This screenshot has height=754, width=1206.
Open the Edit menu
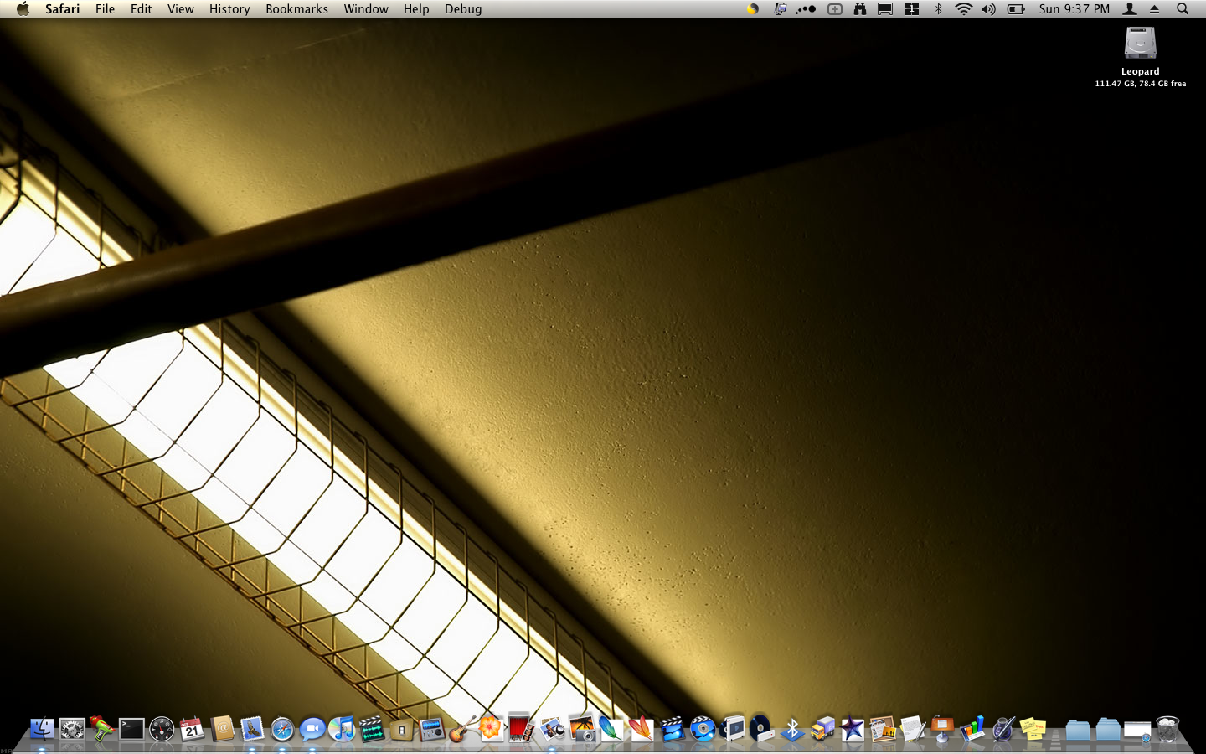[x=142, y=9]
